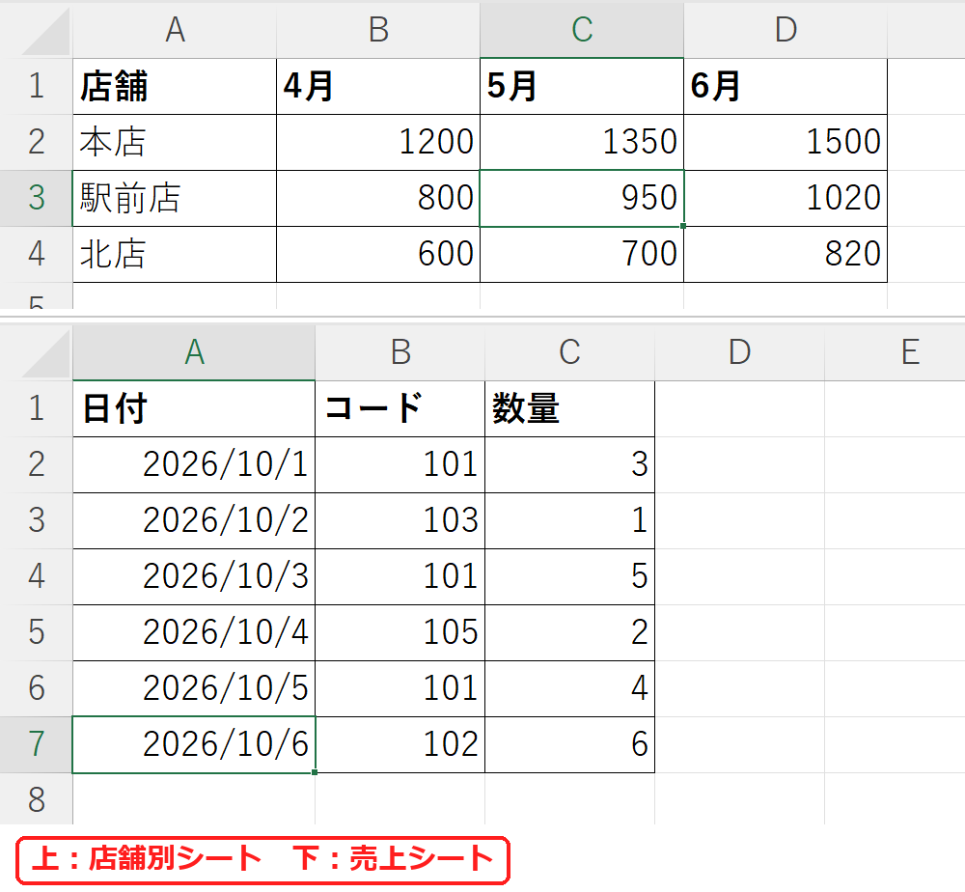The height and width of the screenshot is (892, 965).
Task: Select the 駅前店 cell
Action: (175, 198)
